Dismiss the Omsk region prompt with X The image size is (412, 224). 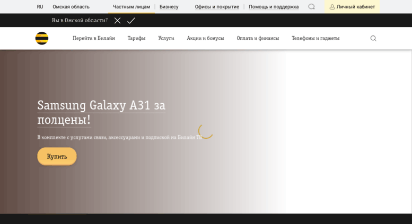pos(118,21)
